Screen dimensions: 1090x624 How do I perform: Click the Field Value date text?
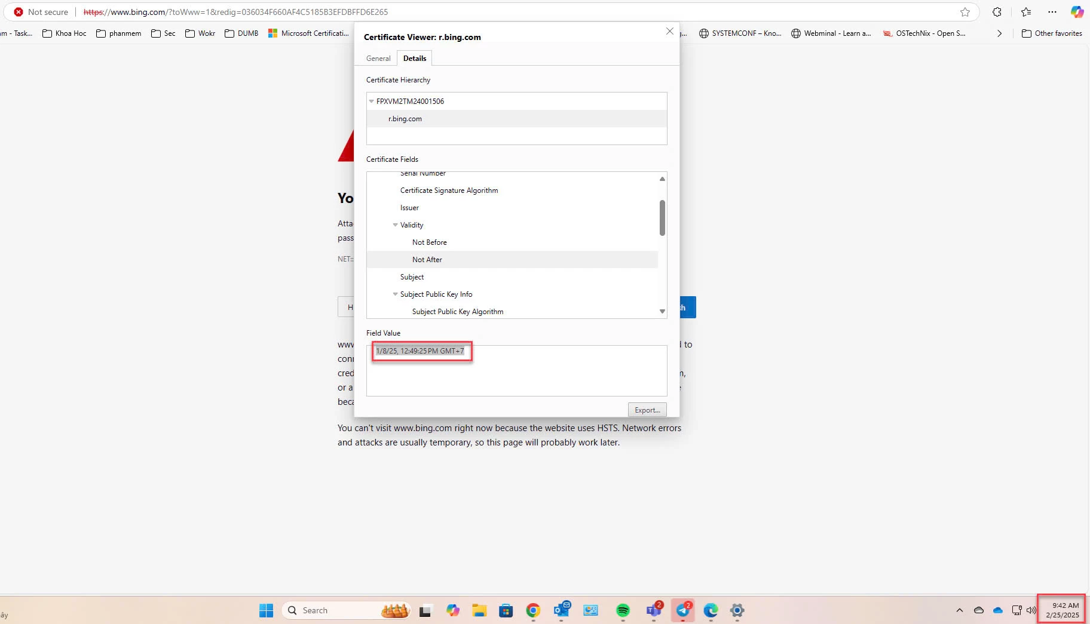tap(420, 351)
